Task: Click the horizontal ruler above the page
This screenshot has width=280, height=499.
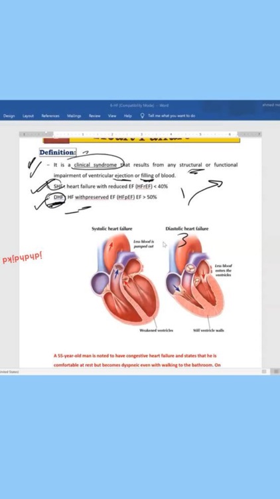Action: (x=140, y=134)
